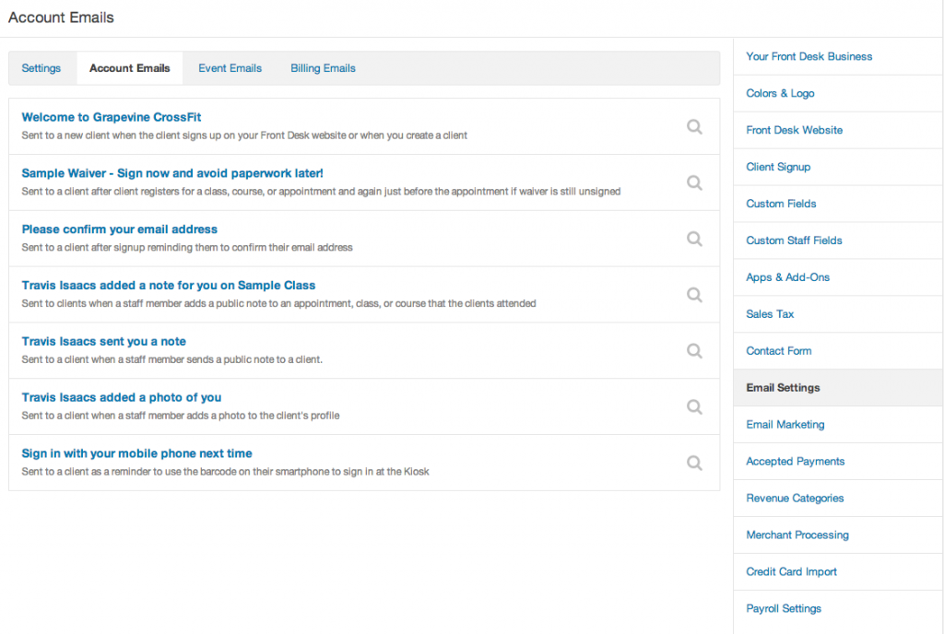The width and height of the screenshot is (944, 634).
Task: Preview the Sample Waiver email via magnifier icon
Action: (x=694, y=182)
